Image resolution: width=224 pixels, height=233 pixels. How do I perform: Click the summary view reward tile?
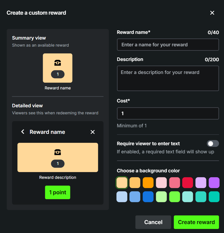click(58, 68)
